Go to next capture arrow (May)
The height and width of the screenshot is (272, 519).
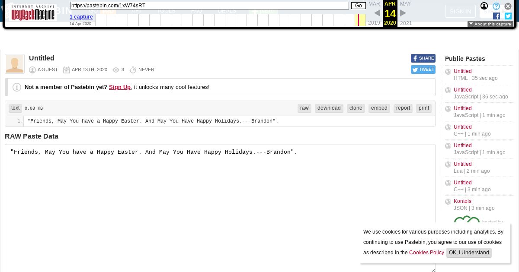(403, 13)
